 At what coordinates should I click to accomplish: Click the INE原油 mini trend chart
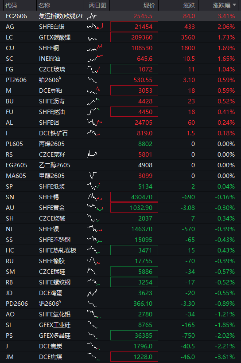tap(95, 59)
